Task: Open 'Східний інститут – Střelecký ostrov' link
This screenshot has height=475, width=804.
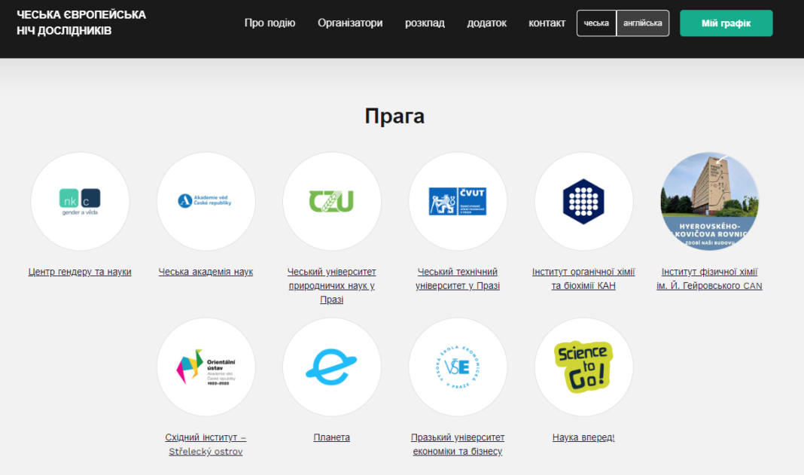Action: coord(206,444)
